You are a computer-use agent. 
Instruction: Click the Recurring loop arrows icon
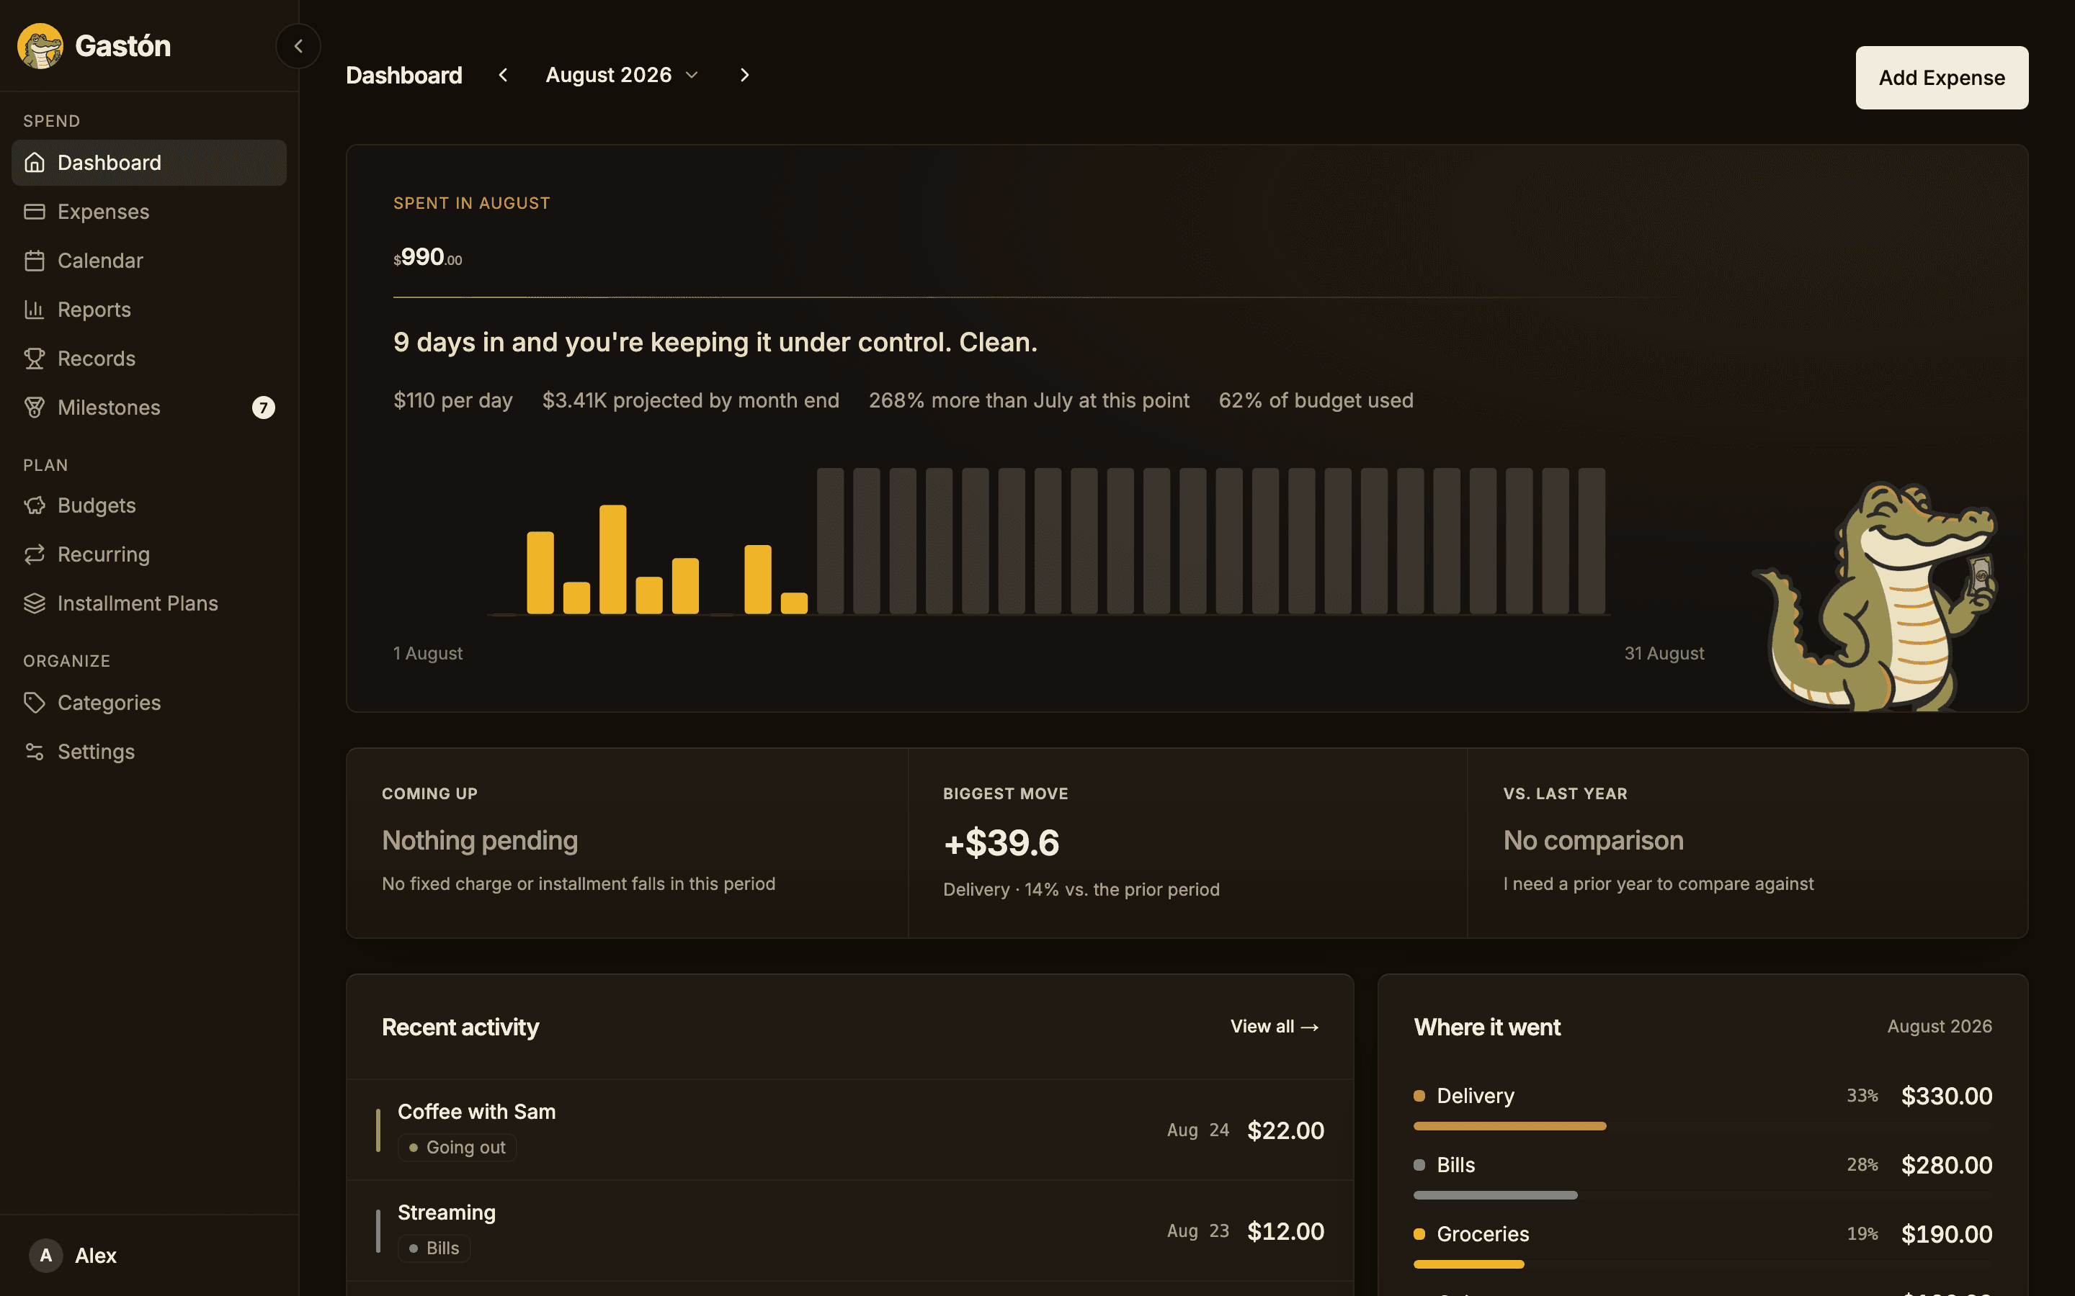(x=35, y=554)
